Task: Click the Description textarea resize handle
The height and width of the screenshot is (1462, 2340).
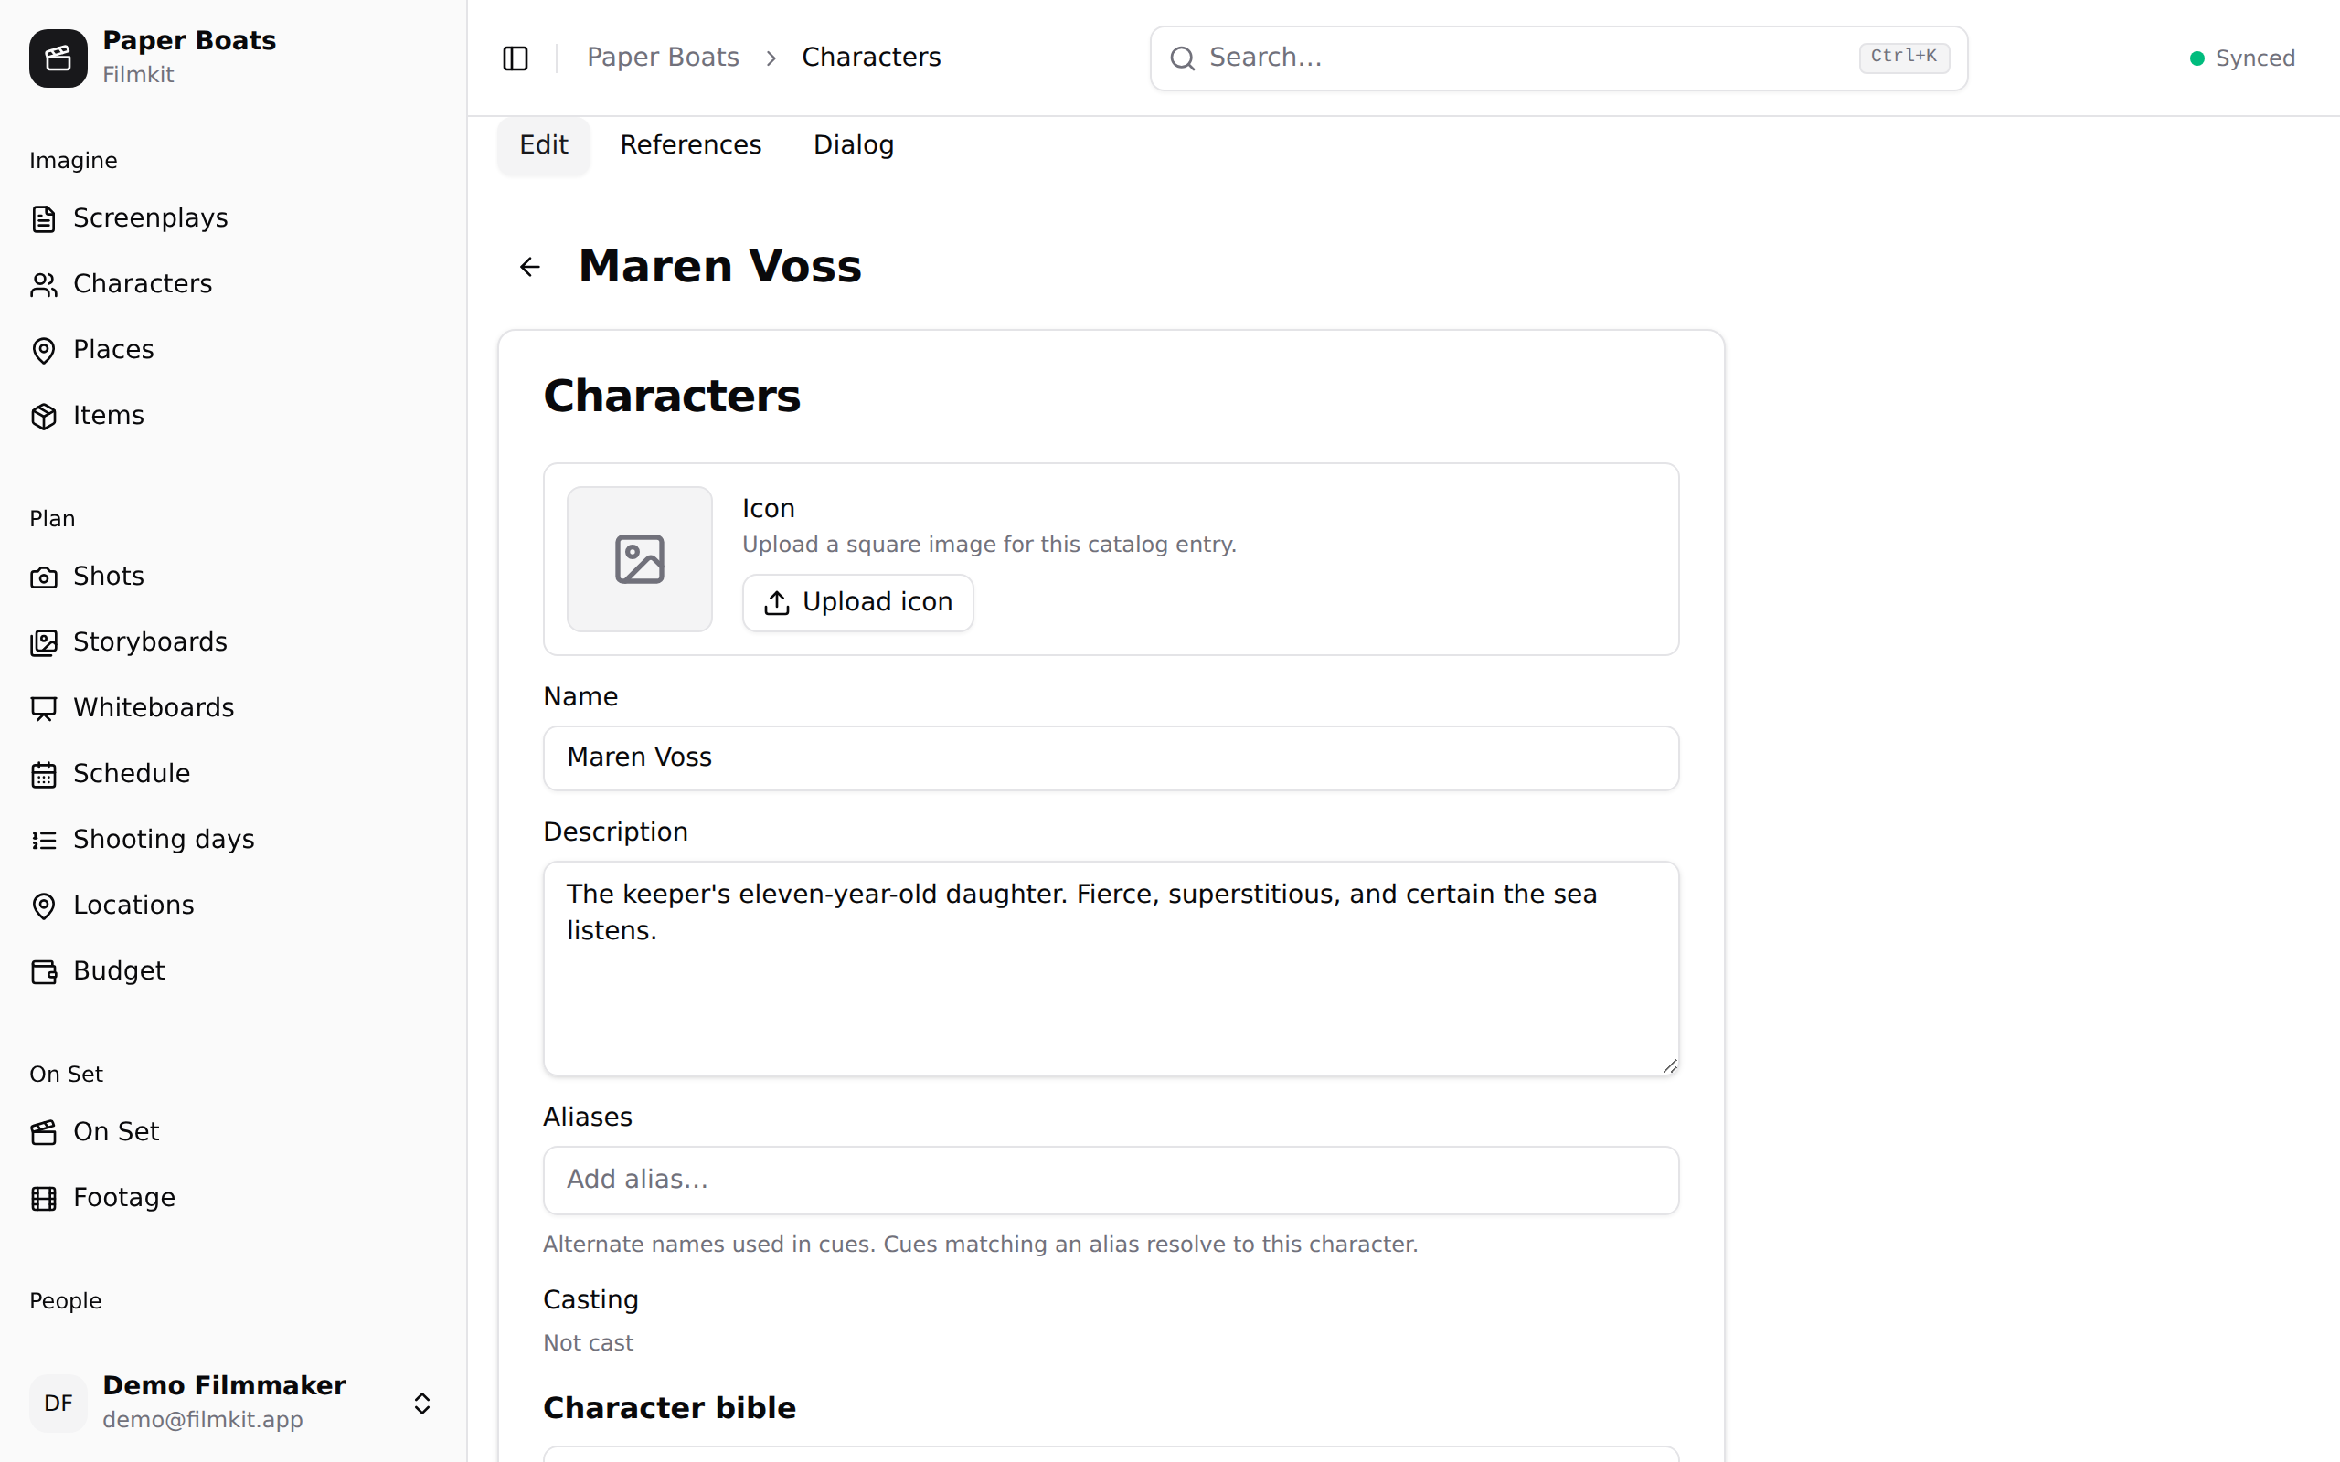Action: 1669,1065
